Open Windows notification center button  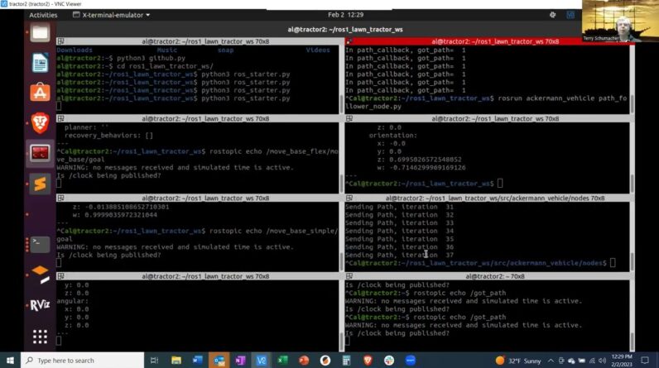pyautogui.click(x=645, y=361)
